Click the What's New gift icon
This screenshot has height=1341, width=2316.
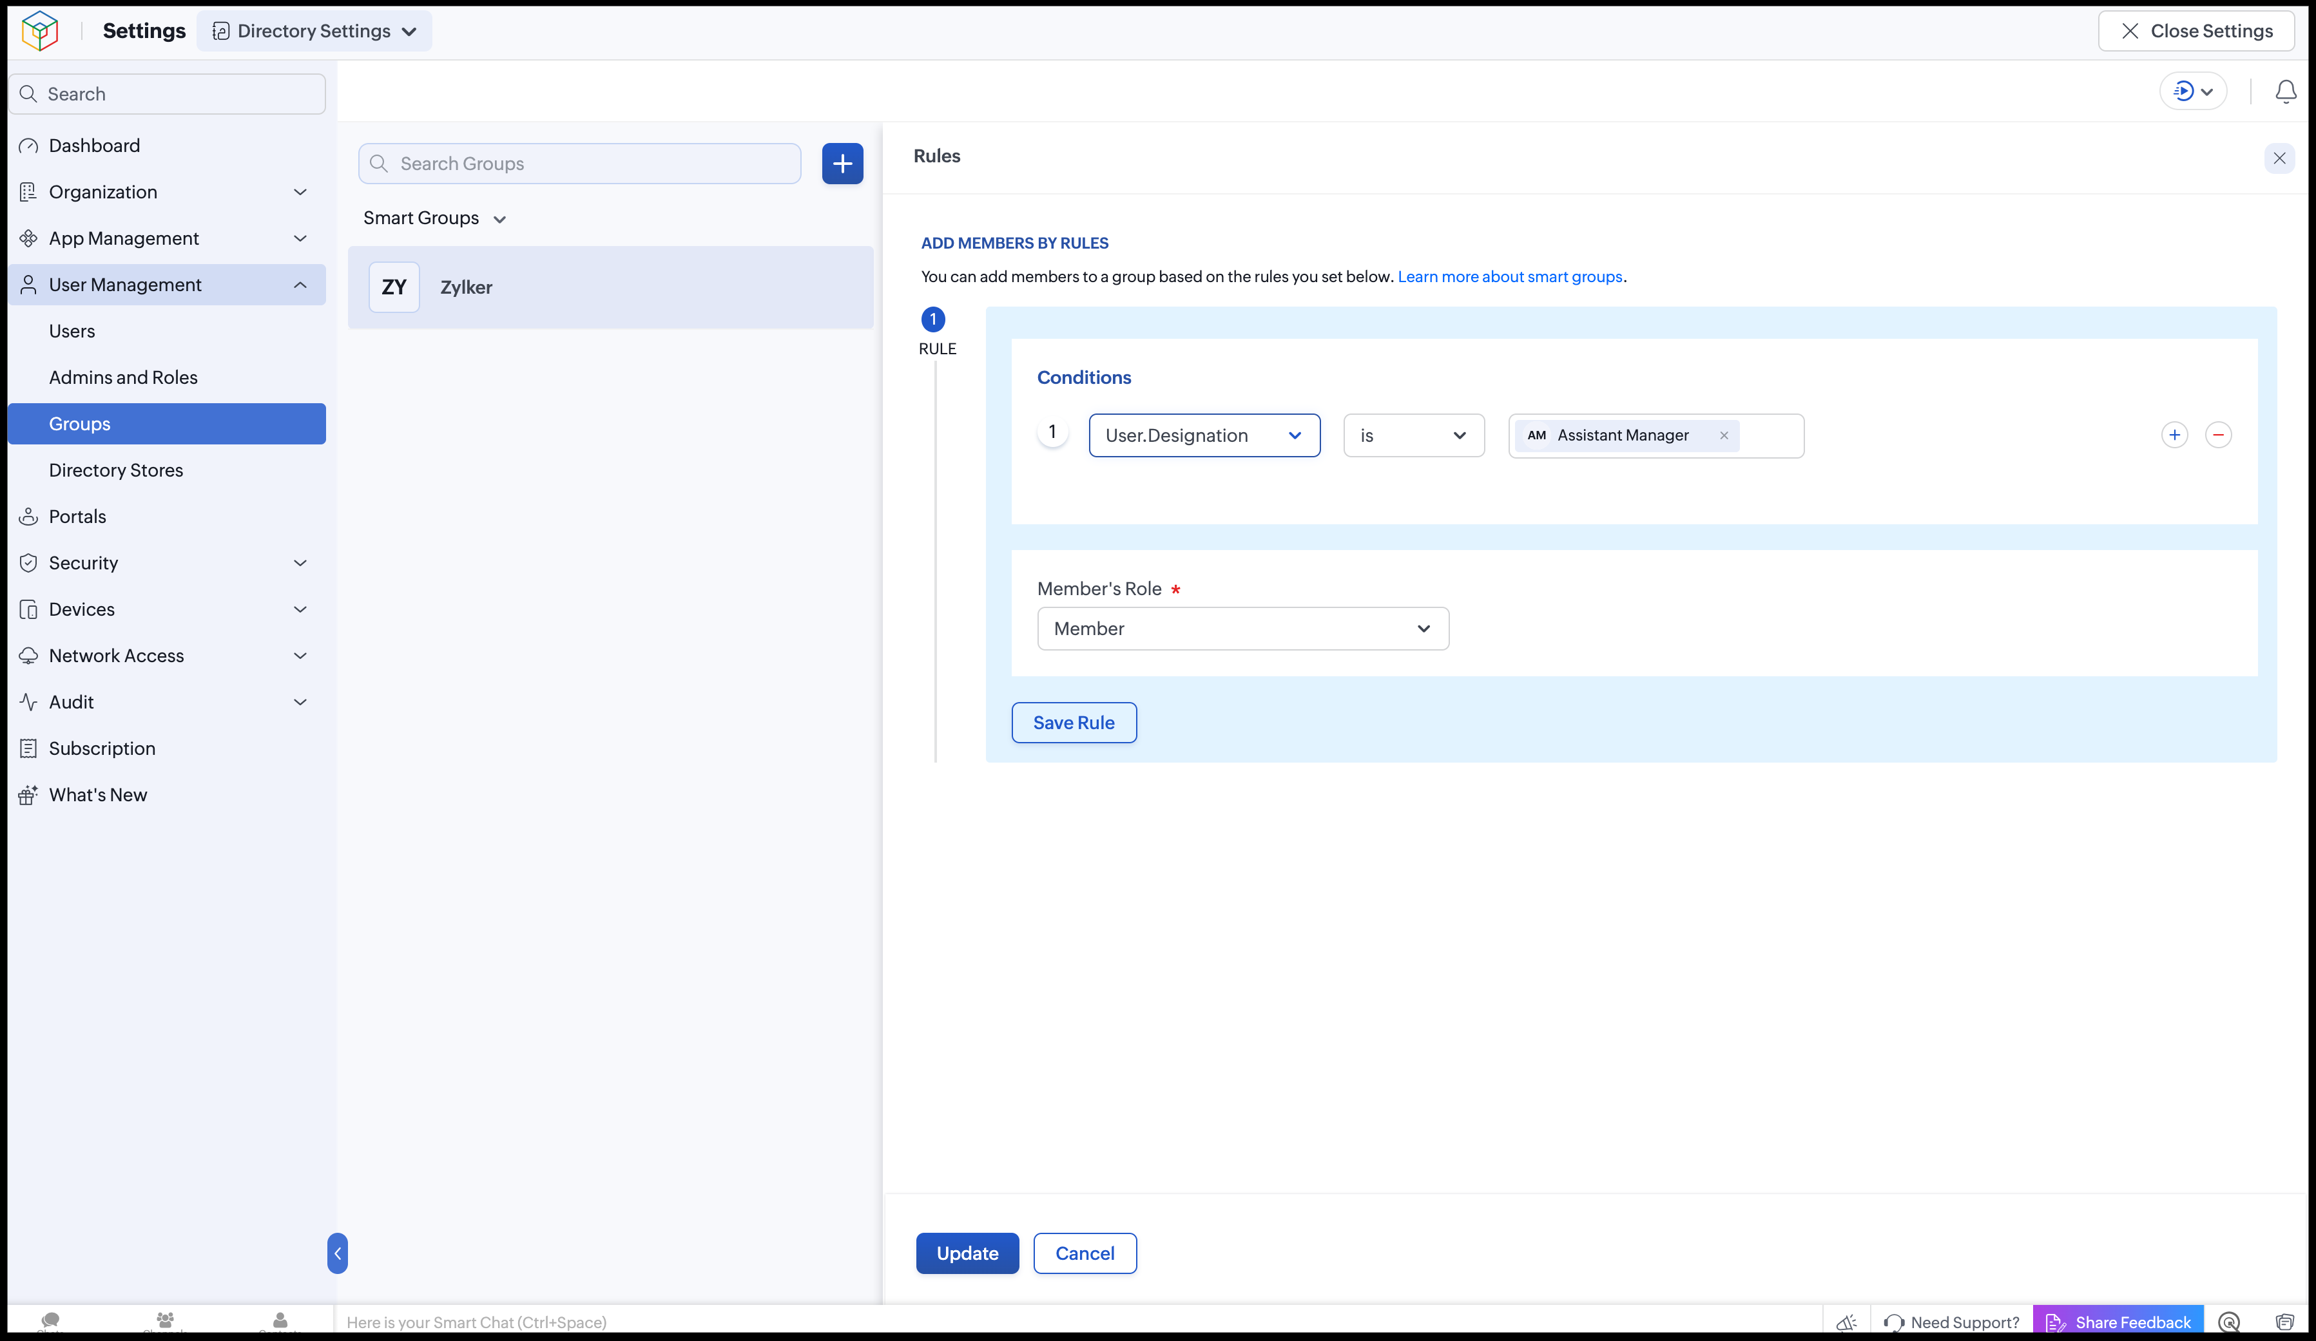click(28, 795)
